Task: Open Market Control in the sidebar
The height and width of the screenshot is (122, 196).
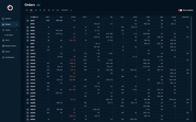Action: (11, 46)
